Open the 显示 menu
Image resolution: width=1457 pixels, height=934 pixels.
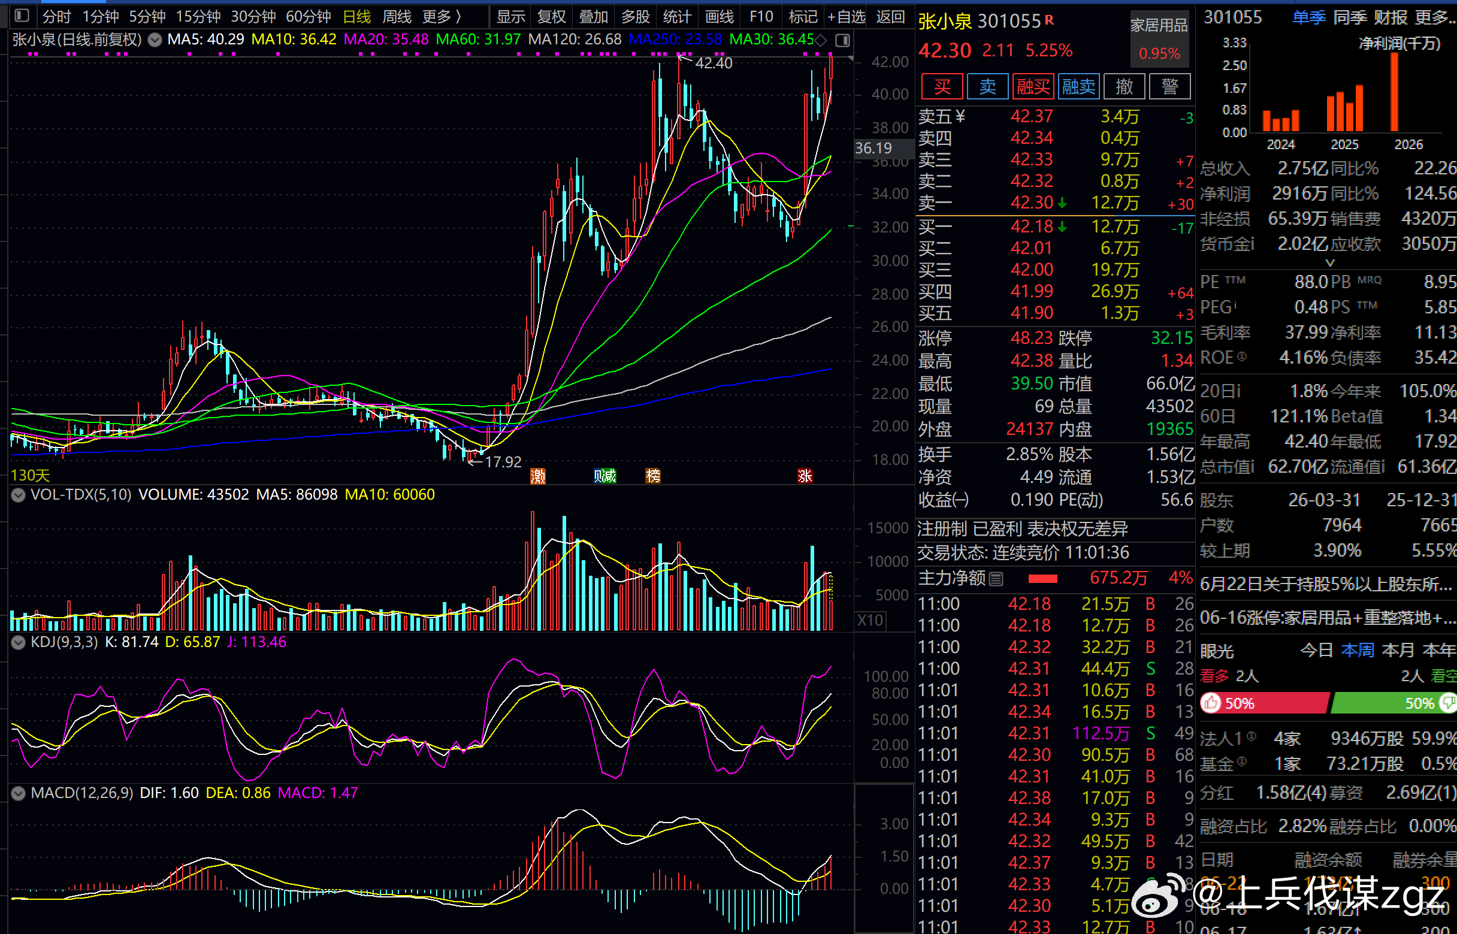510,16
